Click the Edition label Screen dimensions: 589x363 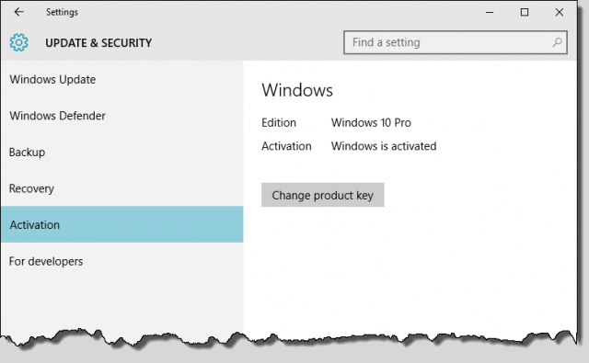point(279,122)
